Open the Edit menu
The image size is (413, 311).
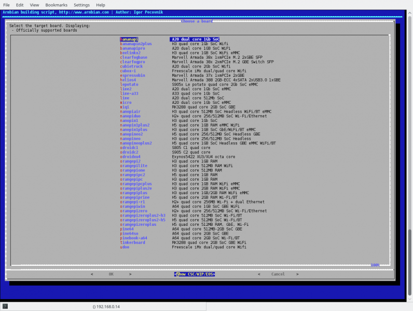(20, 5)
